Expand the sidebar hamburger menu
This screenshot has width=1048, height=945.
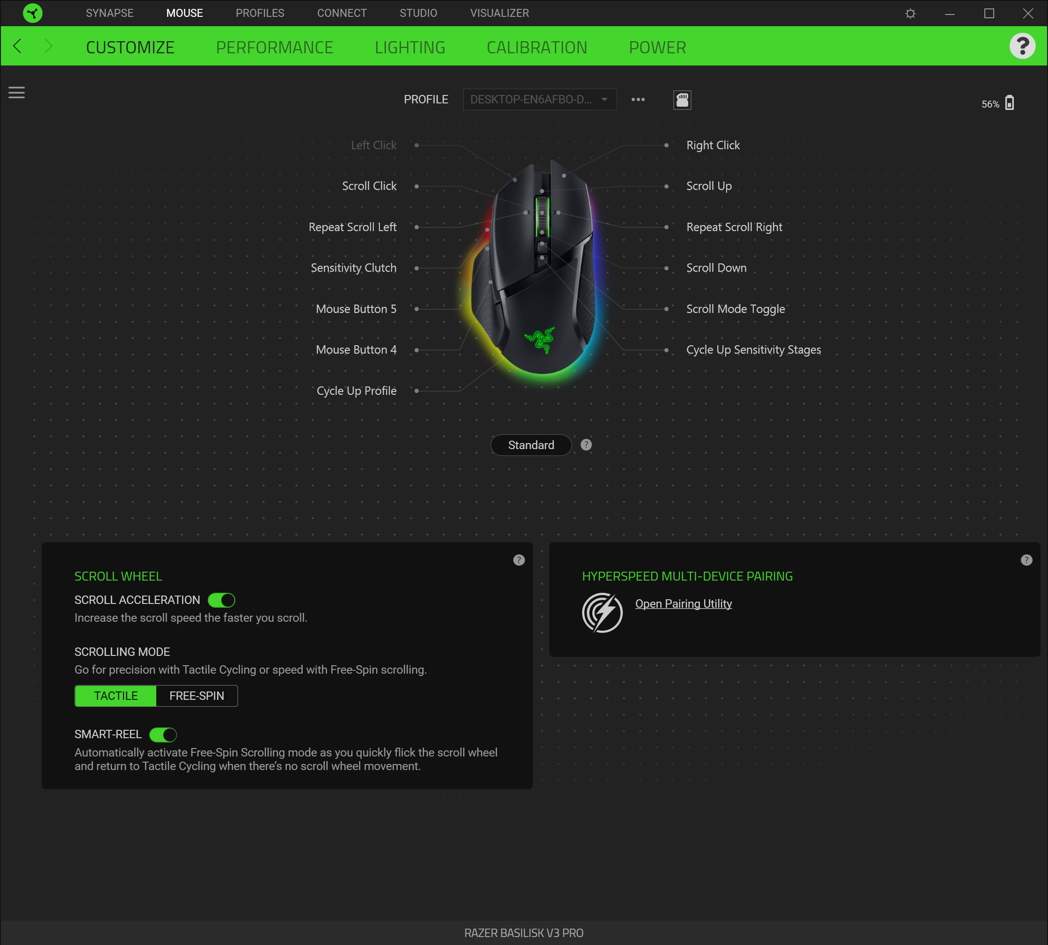(17, 93)
